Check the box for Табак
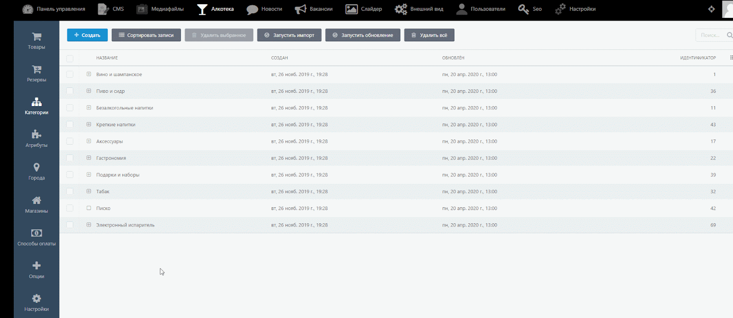Screen dimensions: 733x318 [x=70, y=191]
